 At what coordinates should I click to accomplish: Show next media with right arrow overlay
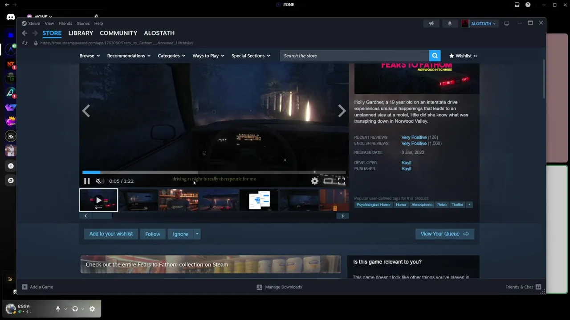pos(342,111)
